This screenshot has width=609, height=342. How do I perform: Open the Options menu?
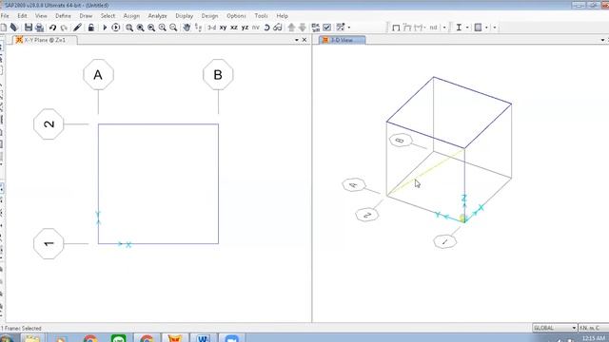(236, 16)
